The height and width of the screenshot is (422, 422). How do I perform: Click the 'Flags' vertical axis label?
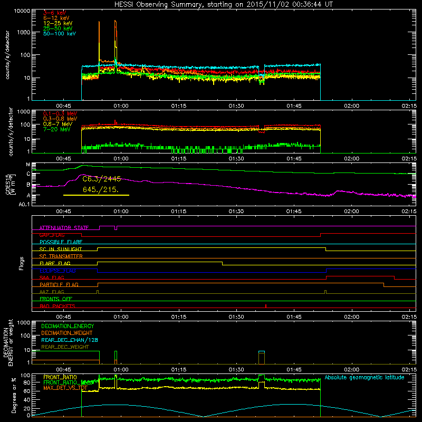point(22,263)
